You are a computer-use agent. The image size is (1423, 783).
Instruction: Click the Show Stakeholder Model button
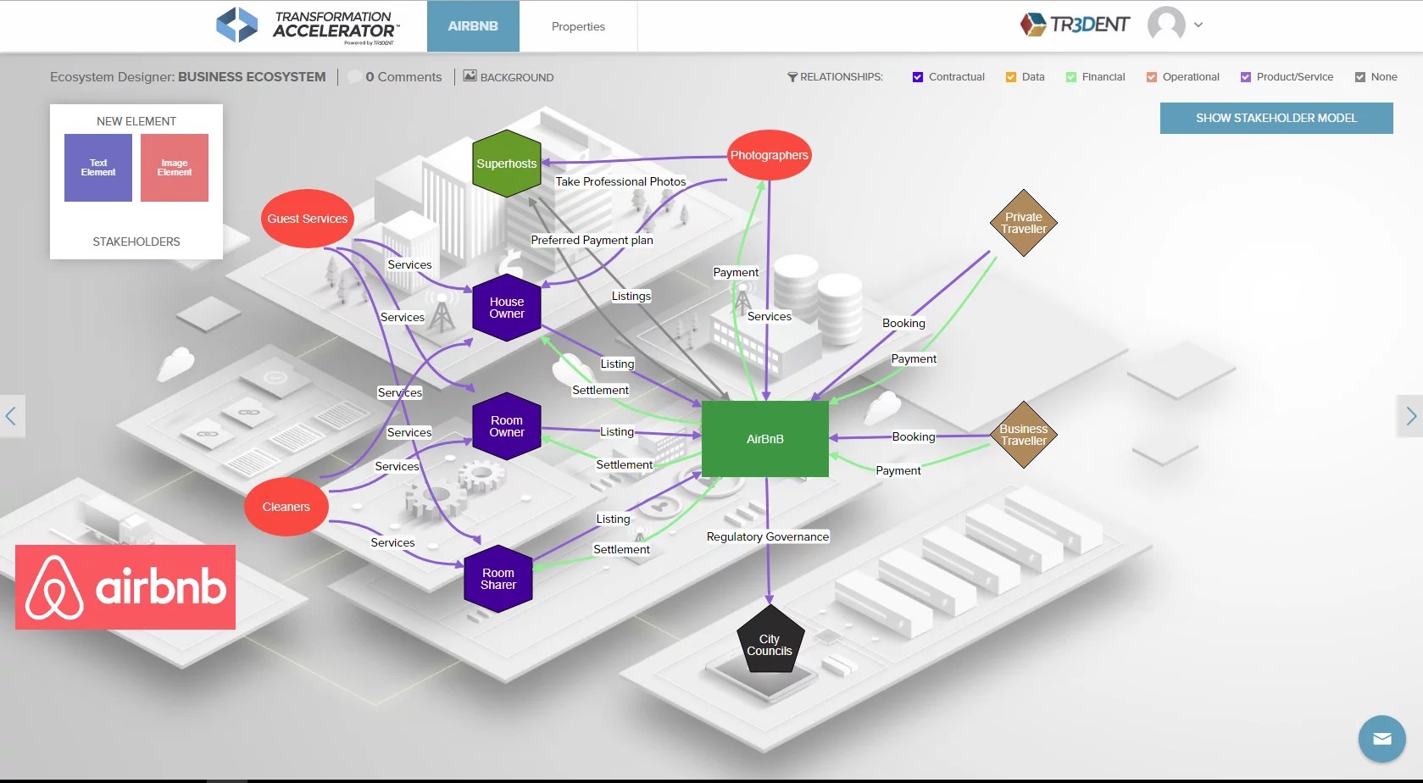[1276, 118]
